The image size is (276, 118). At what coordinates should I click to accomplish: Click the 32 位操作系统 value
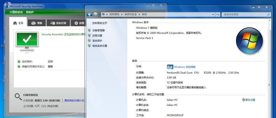[175, 82]
